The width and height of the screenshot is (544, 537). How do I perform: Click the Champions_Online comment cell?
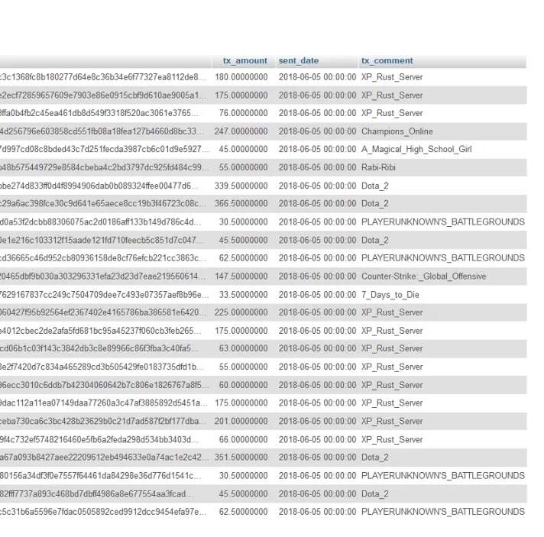(x=397, y=131)
